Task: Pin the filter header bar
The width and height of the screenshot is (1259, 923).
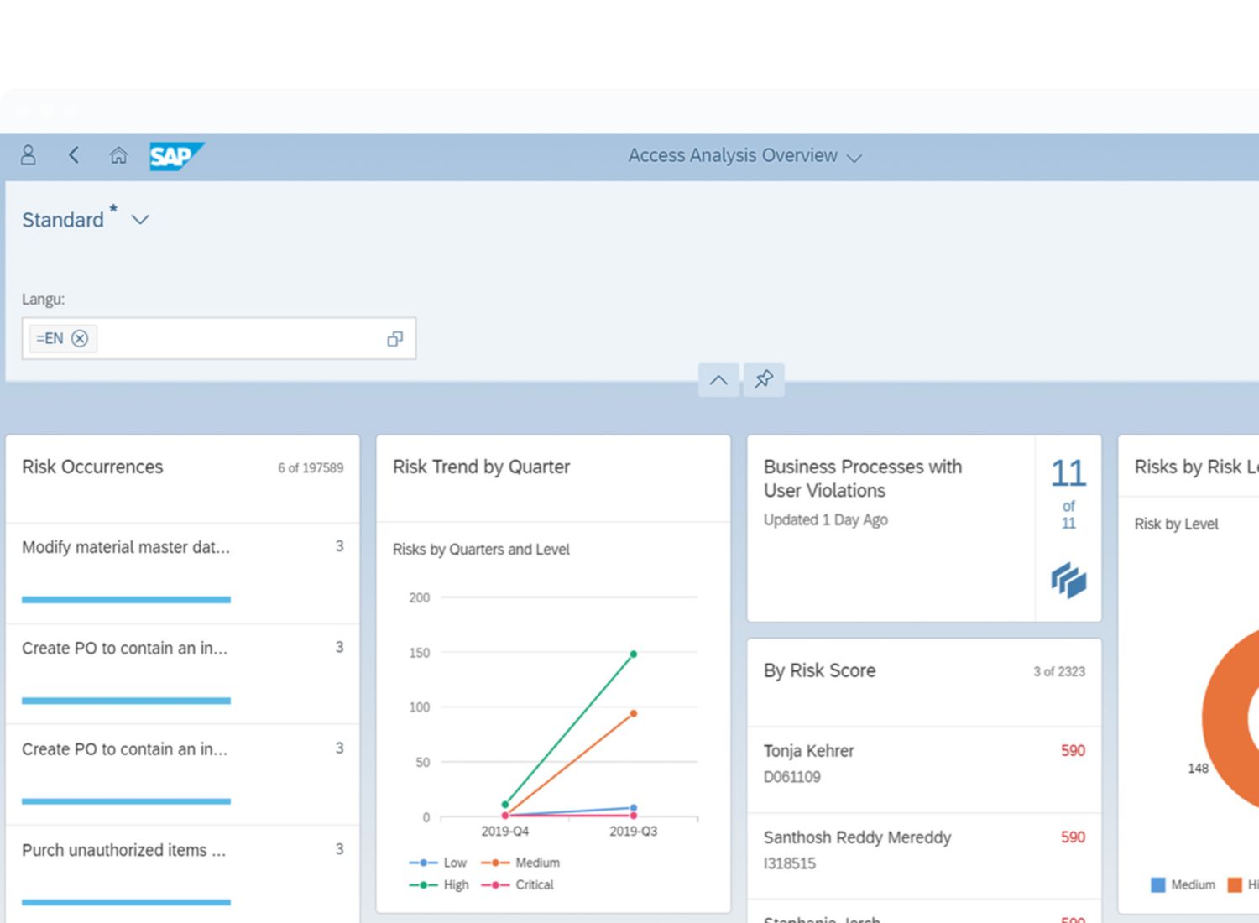Action: click(x=763, y=379)
